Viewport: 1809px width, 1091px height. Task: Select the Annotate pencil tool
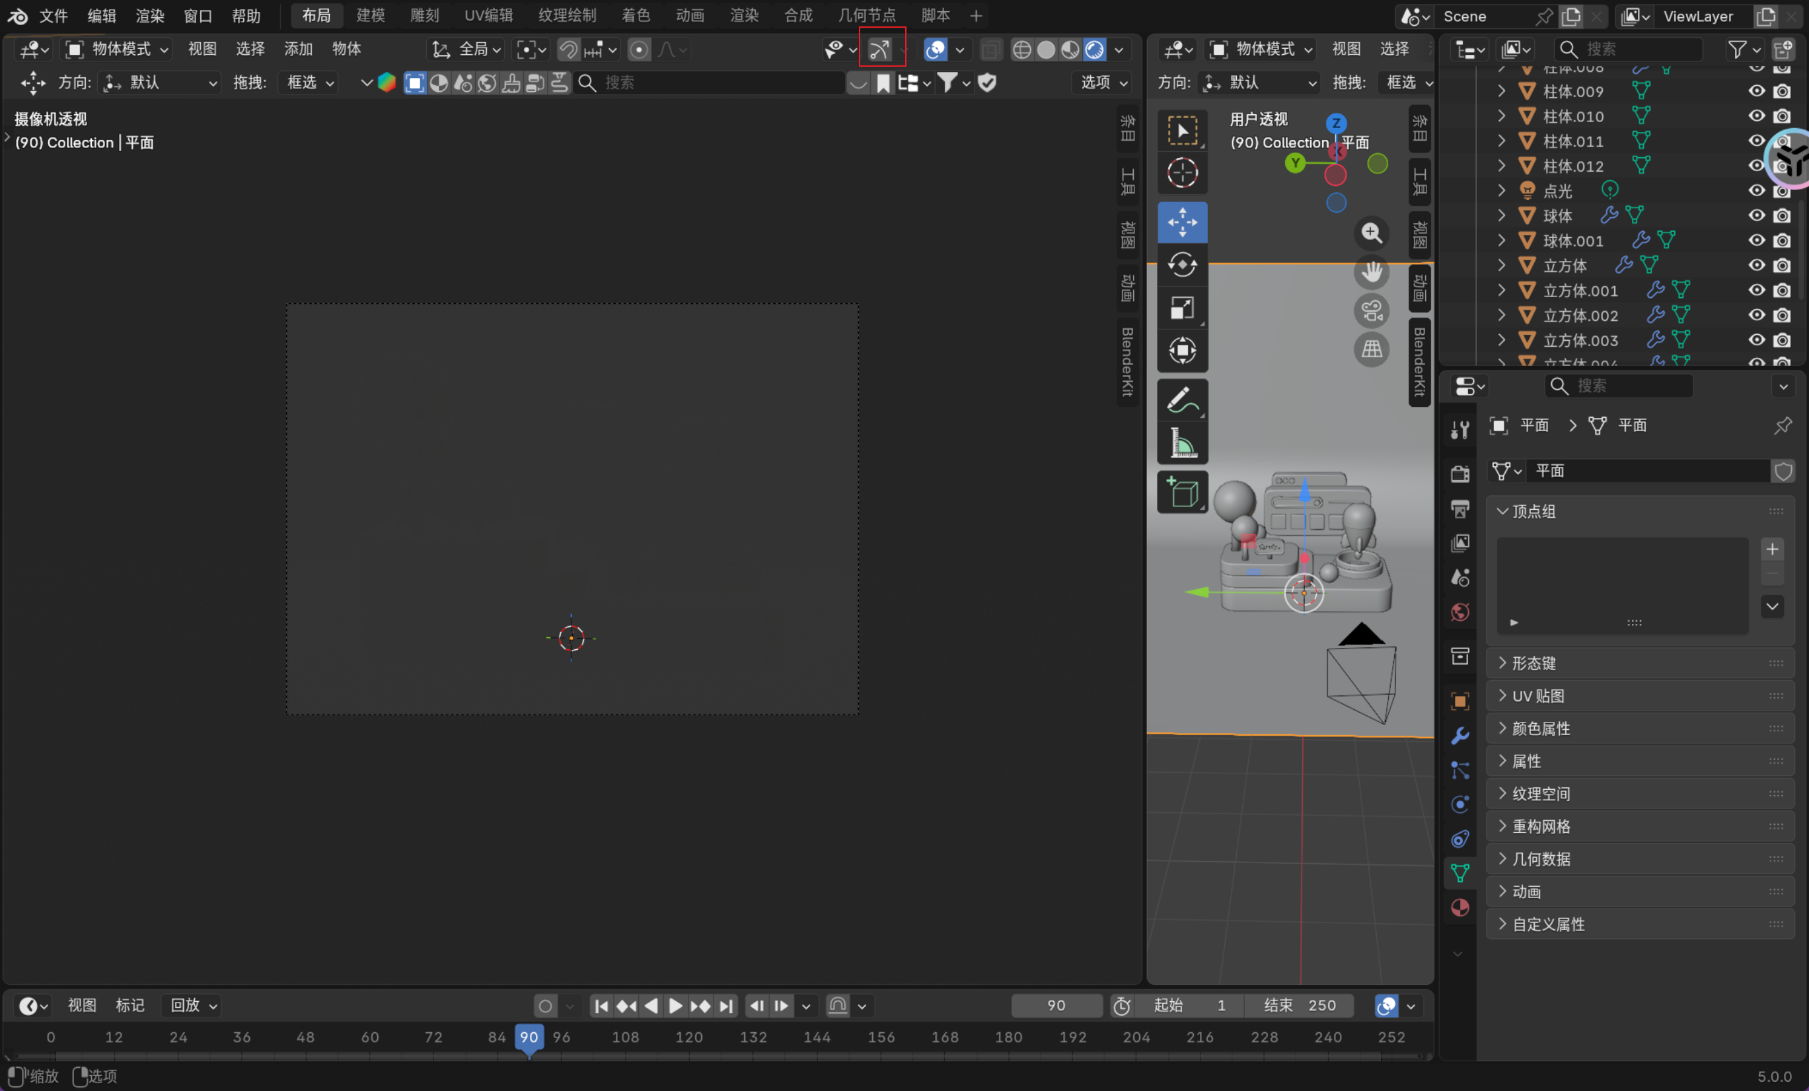[1182, 400]
